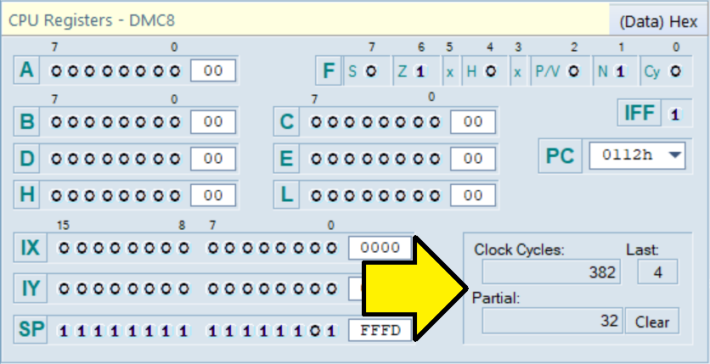
Task: Click the IX hex value field 0000
Action: [380, 248]
